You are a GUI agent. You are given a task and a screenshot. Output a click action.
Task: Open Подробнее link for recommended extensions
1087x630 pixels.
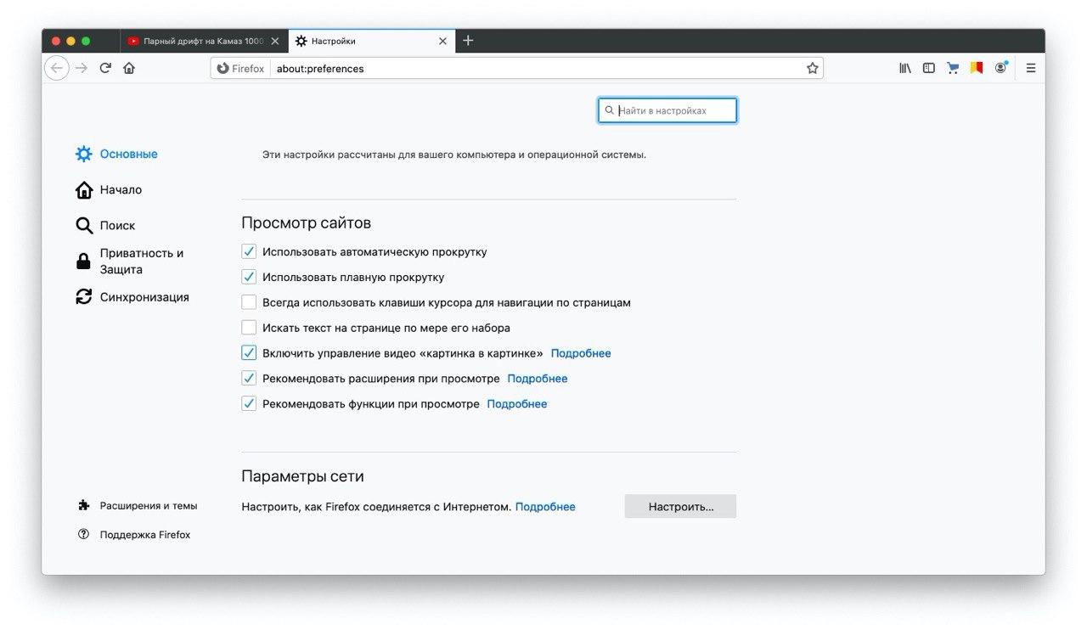538,379
